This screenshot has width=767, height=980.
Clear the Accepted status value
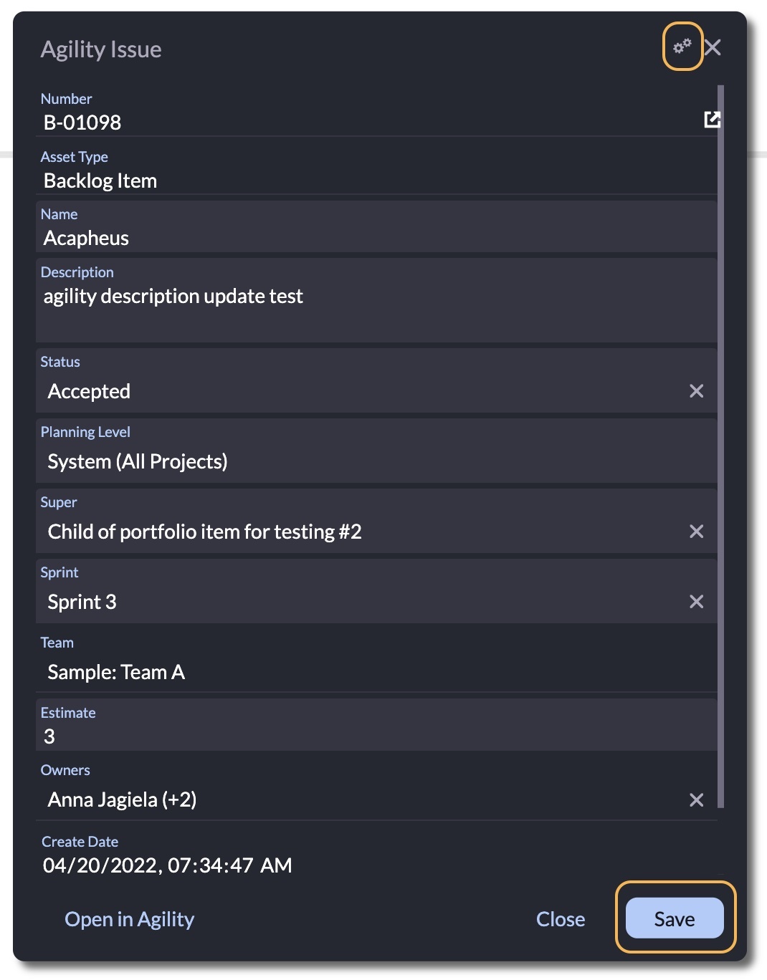tap(696, 391)
